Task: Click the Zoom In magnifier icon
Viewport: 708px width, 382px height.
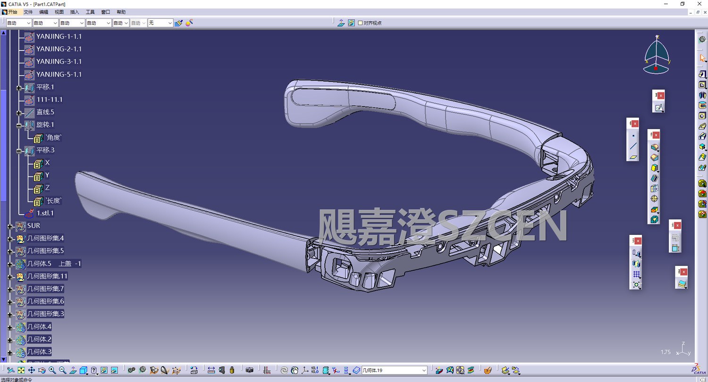Action: (x=52, y=370)
